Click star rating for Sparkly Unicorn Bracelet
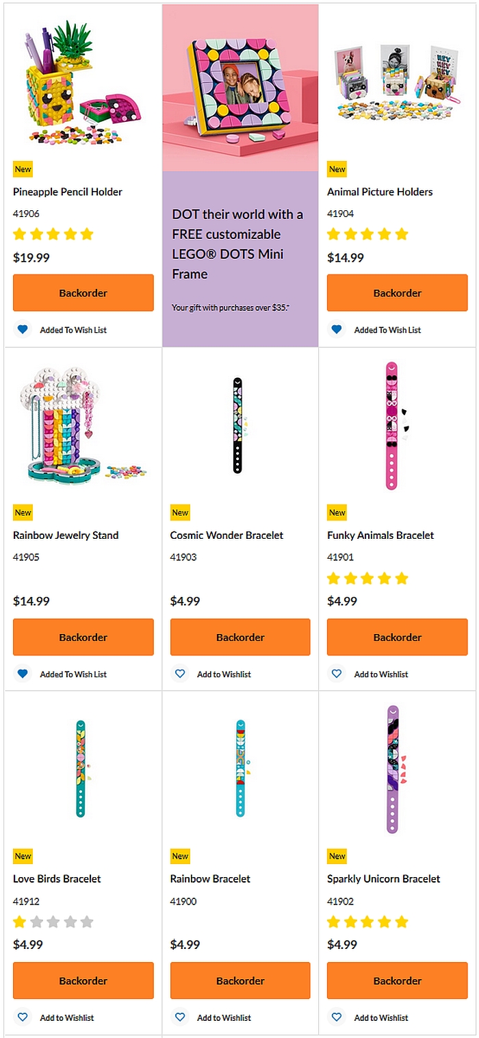 pos(367,922)
